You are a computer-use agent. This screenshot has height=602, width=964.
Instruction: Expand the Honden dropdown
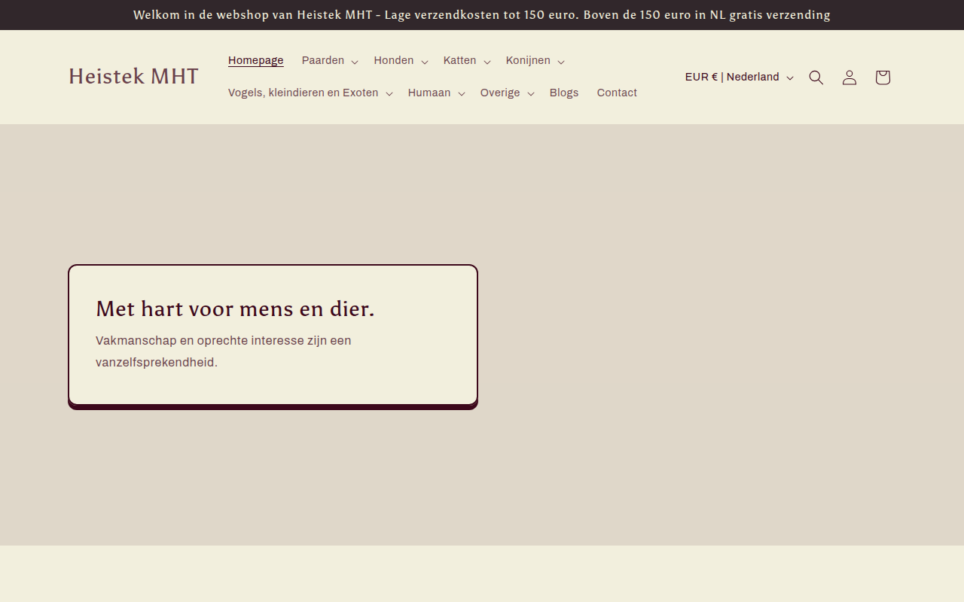401,61
